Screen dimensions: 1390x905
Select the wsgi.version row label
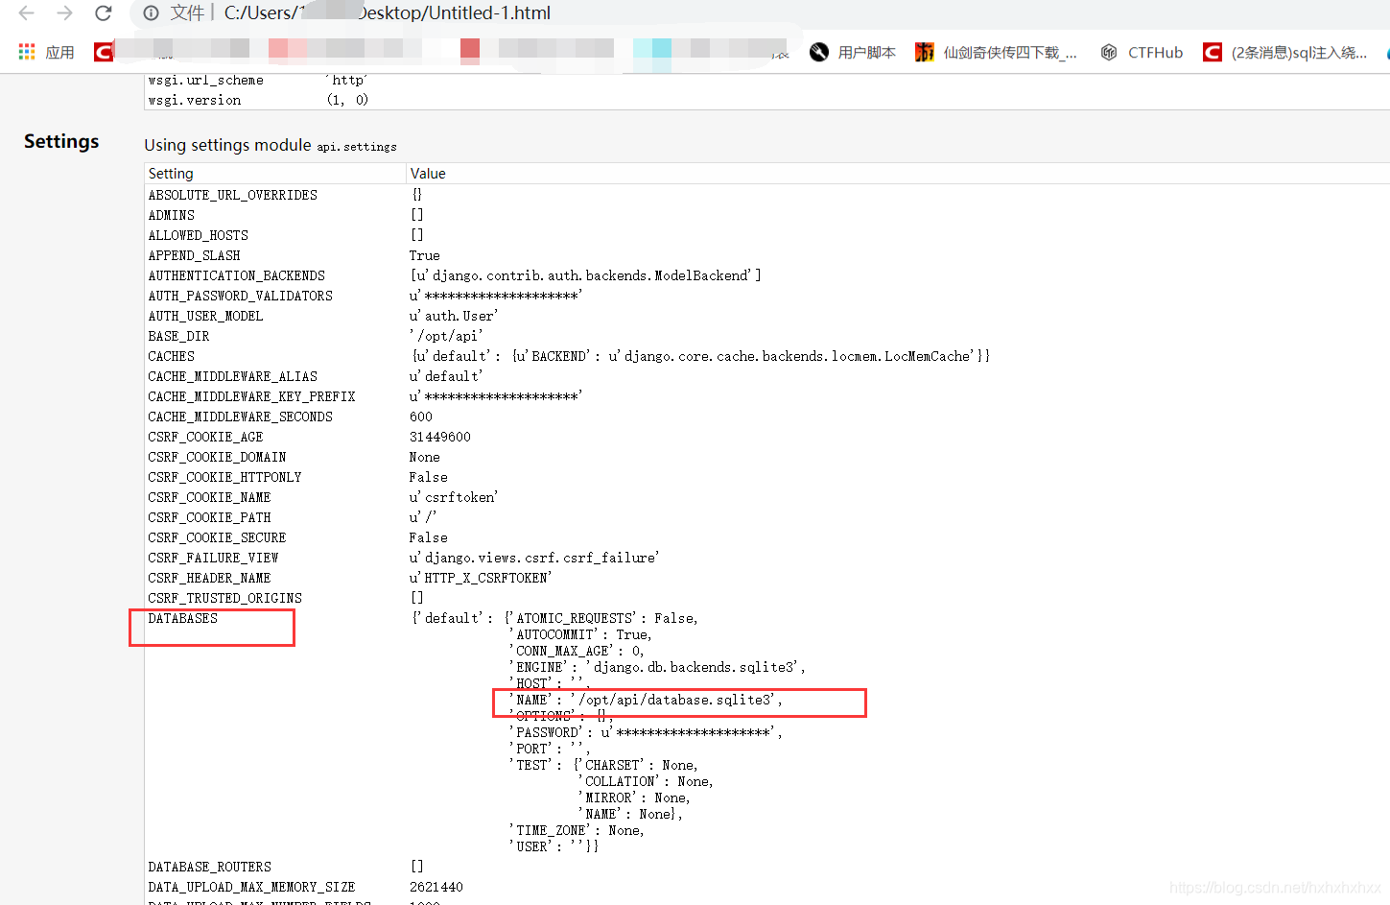(x=195, y=100)
